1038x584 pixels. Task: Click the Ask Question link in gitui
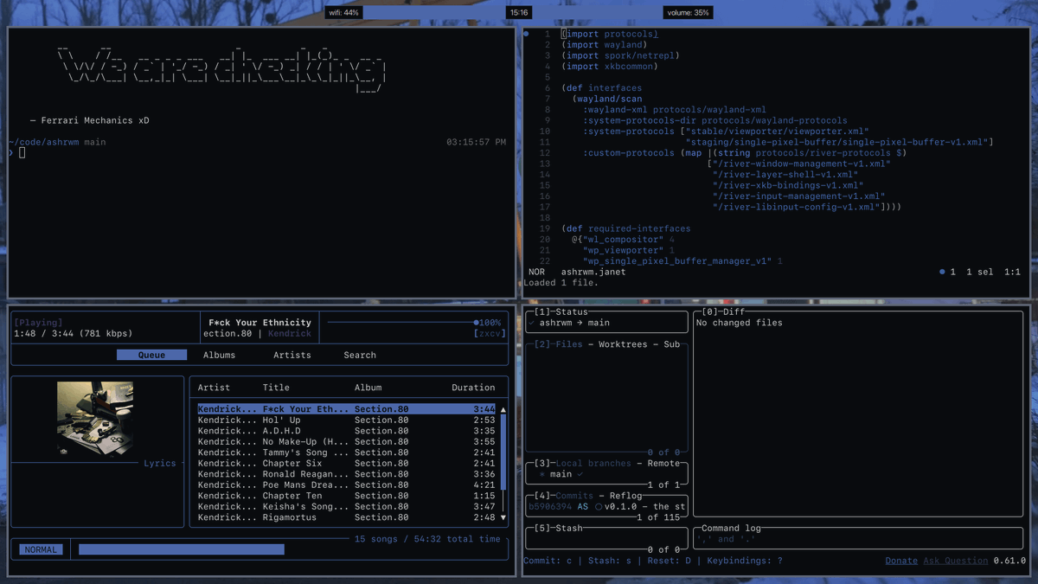(x=955, y=560)
